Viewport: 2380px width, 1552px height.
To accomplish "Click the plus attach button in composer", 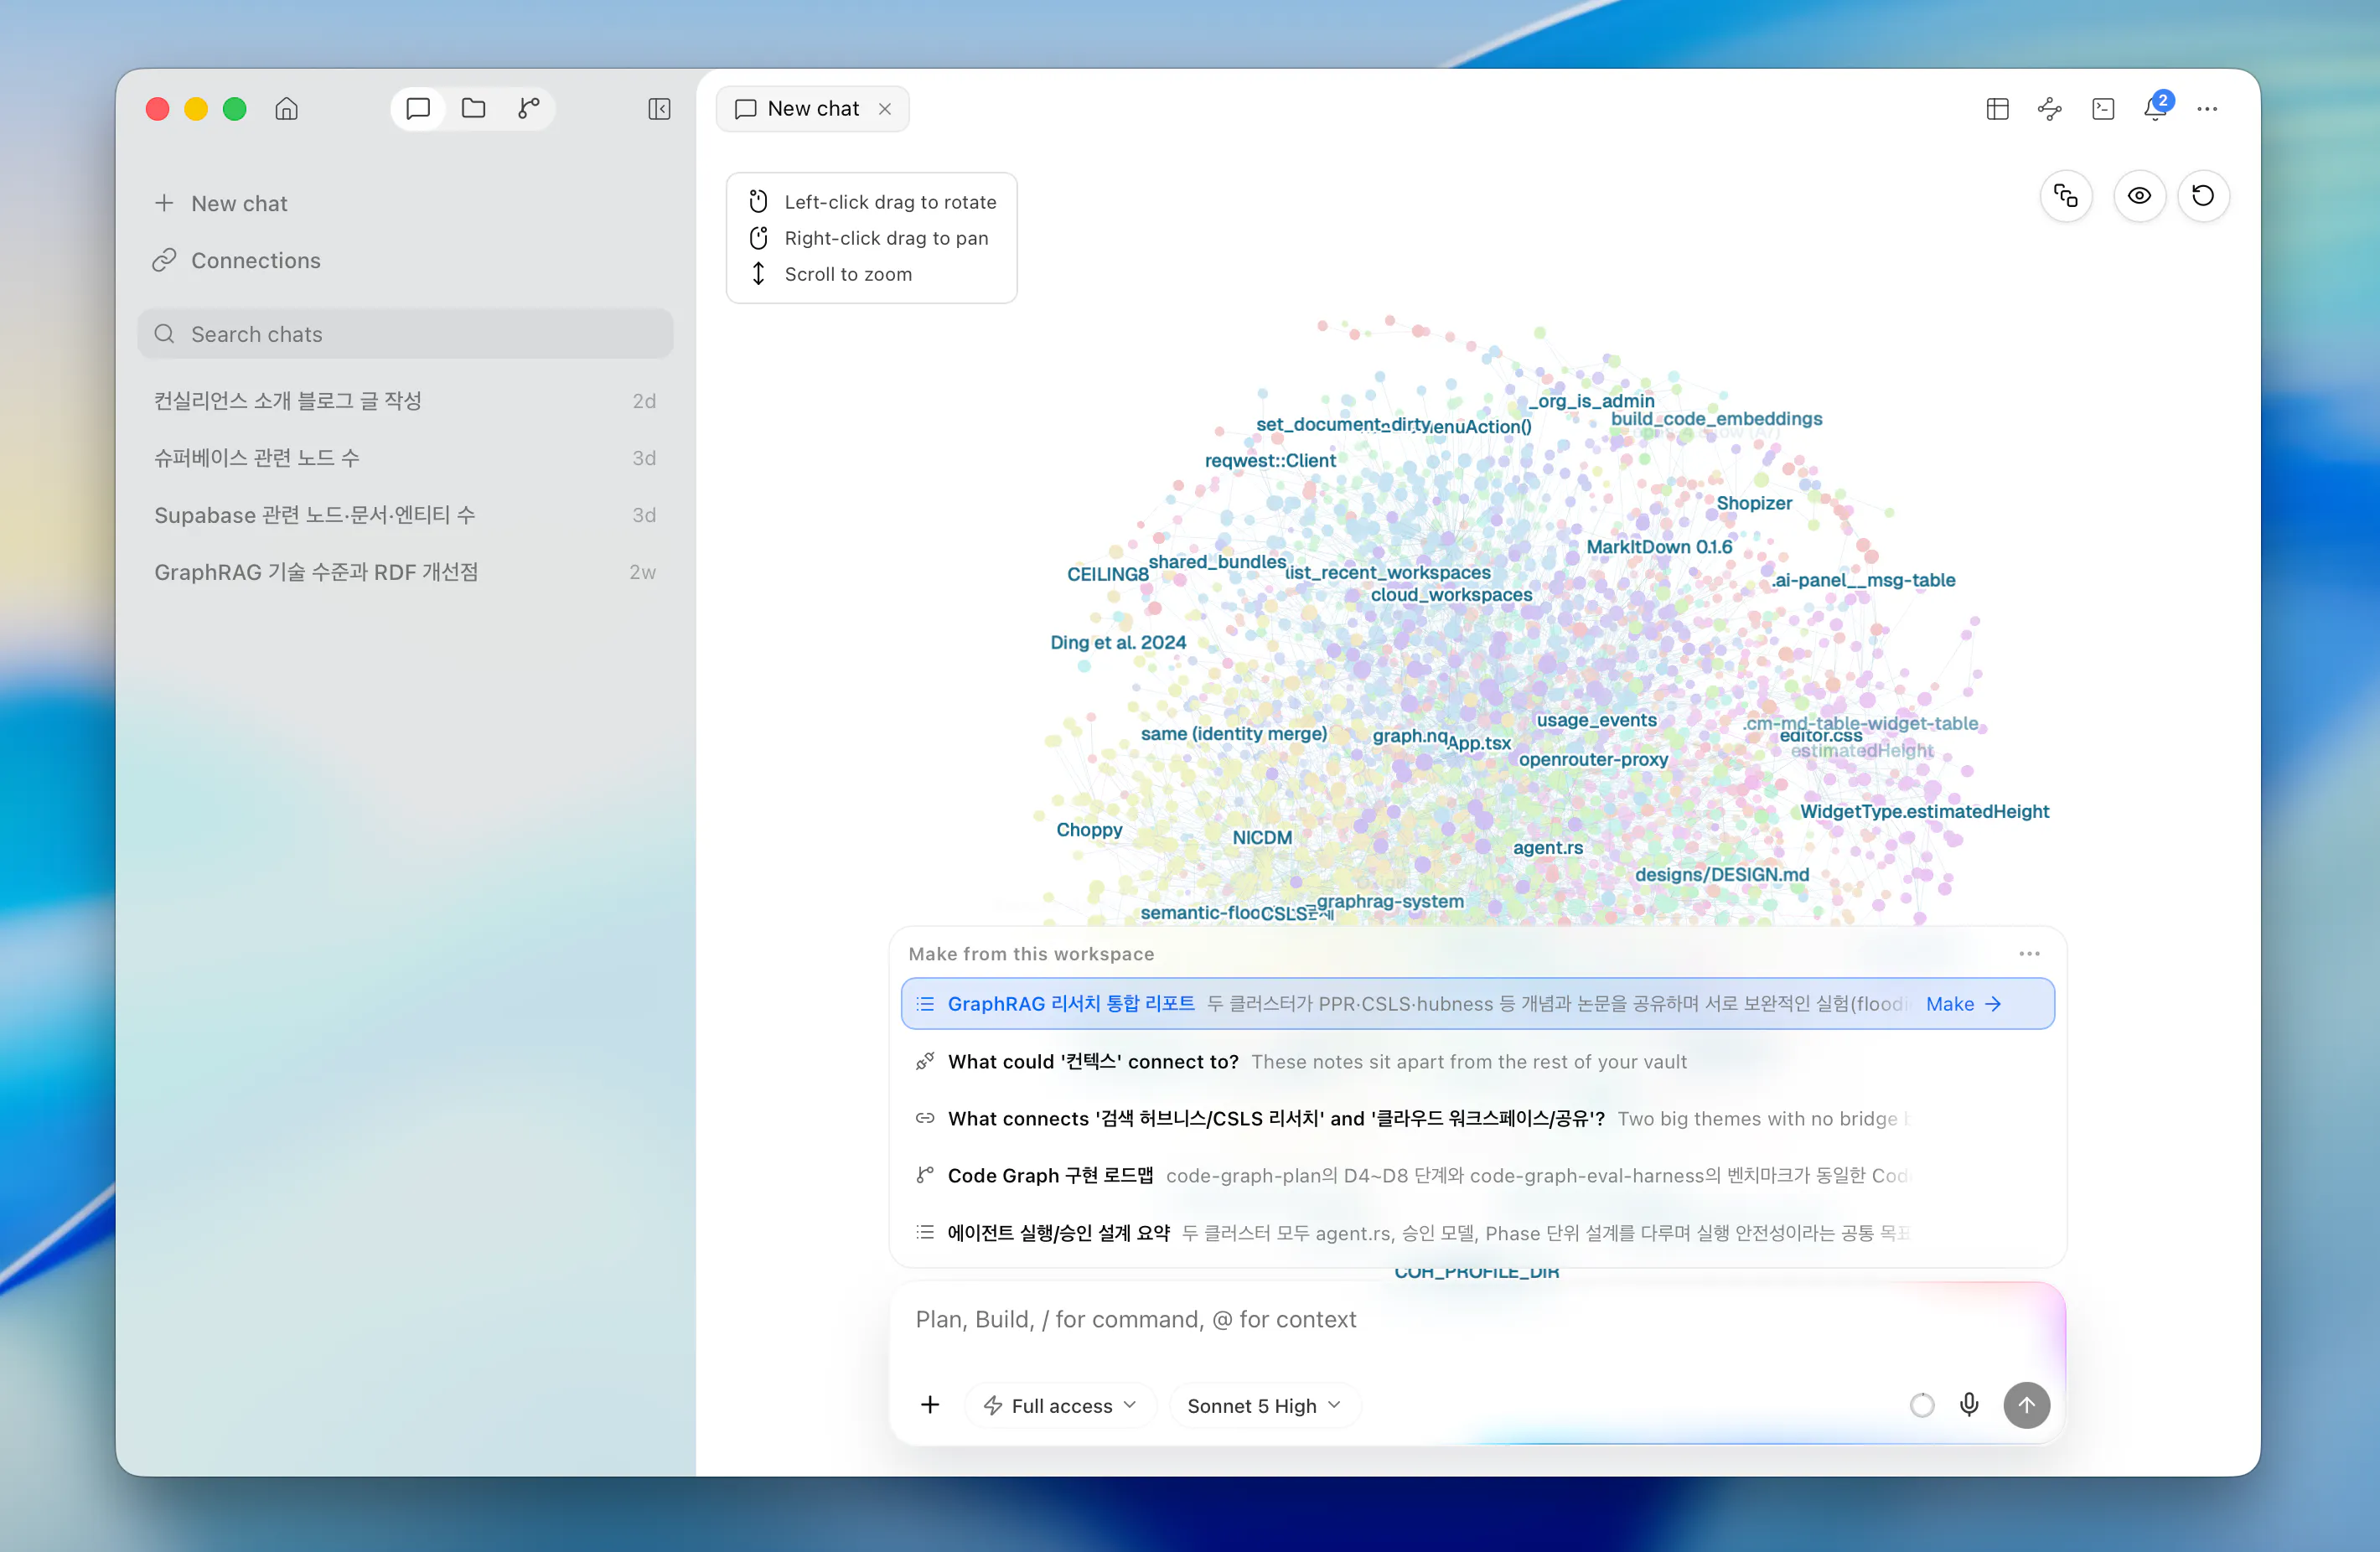I will [930, 1404].
